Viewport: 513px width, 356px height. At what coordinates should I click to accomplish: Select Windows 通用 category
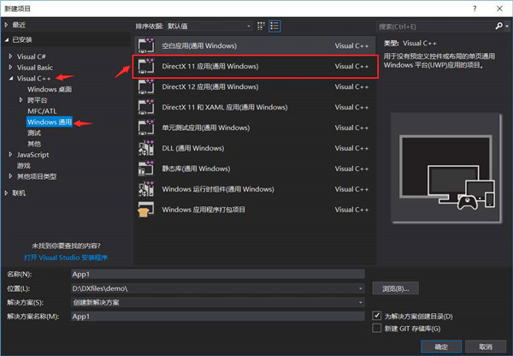click(50, 122)
